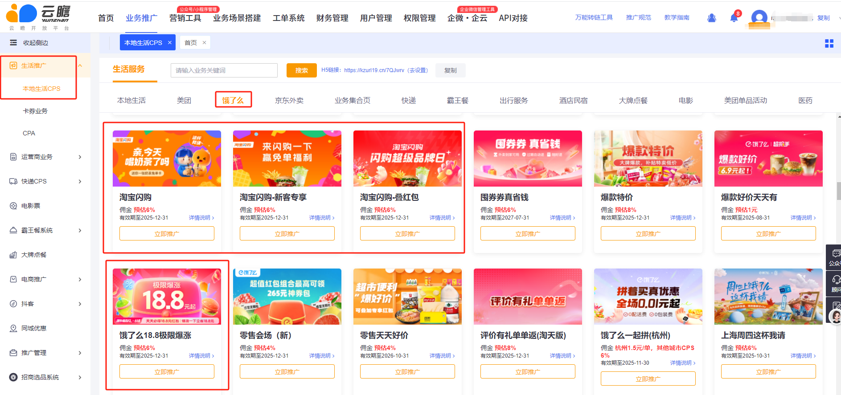Close the 本地生活CPS page tab
The image size is (841, 395).
tap(170, 43)
